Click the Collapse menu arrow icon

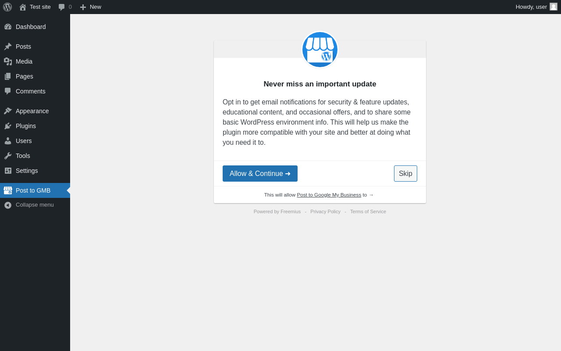8,205
